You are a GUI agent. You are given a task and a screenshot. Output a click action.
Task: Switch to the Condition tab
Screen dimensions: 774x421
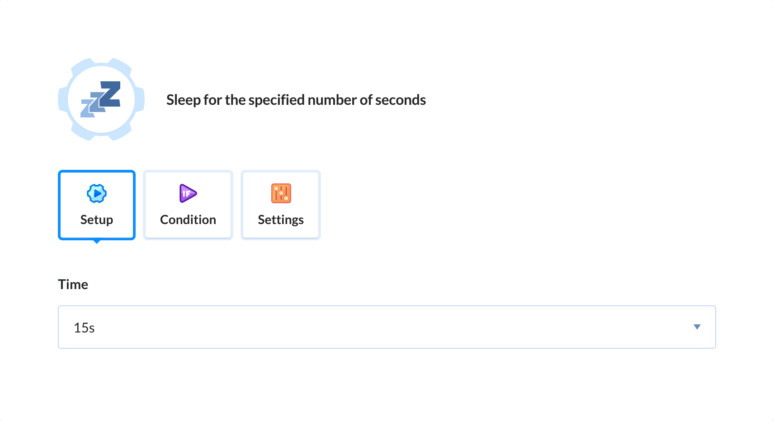pyautogui.click(x=188, y=205)
